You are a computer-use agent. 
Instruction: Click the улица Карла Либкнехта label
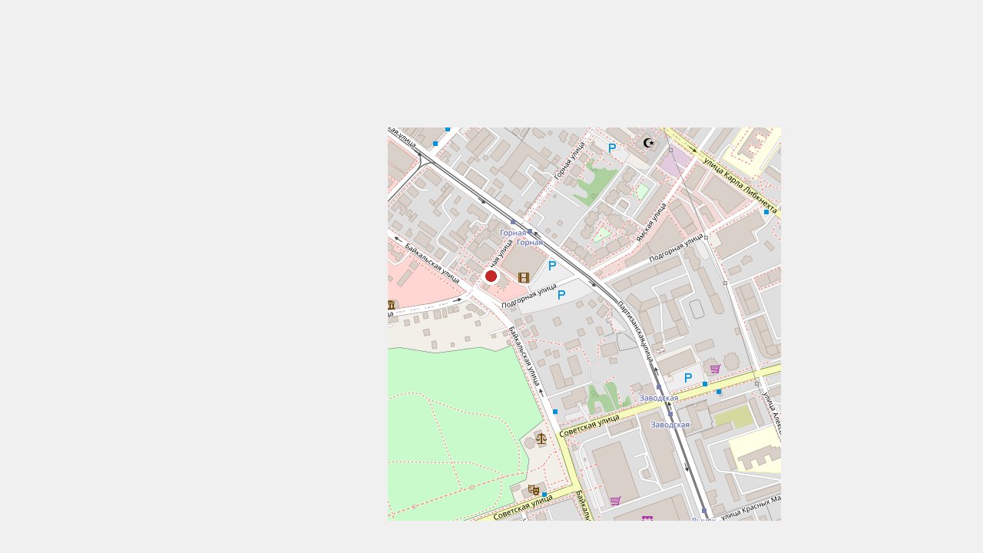pyautogui.click(x=740, y=185)
